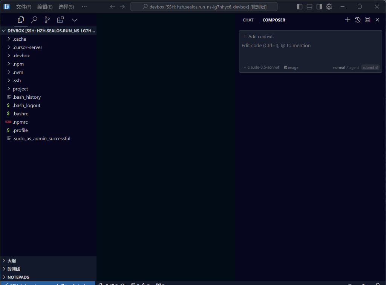Open settings gear in title bar
386x285 pixels.
(x=329, y=7)
